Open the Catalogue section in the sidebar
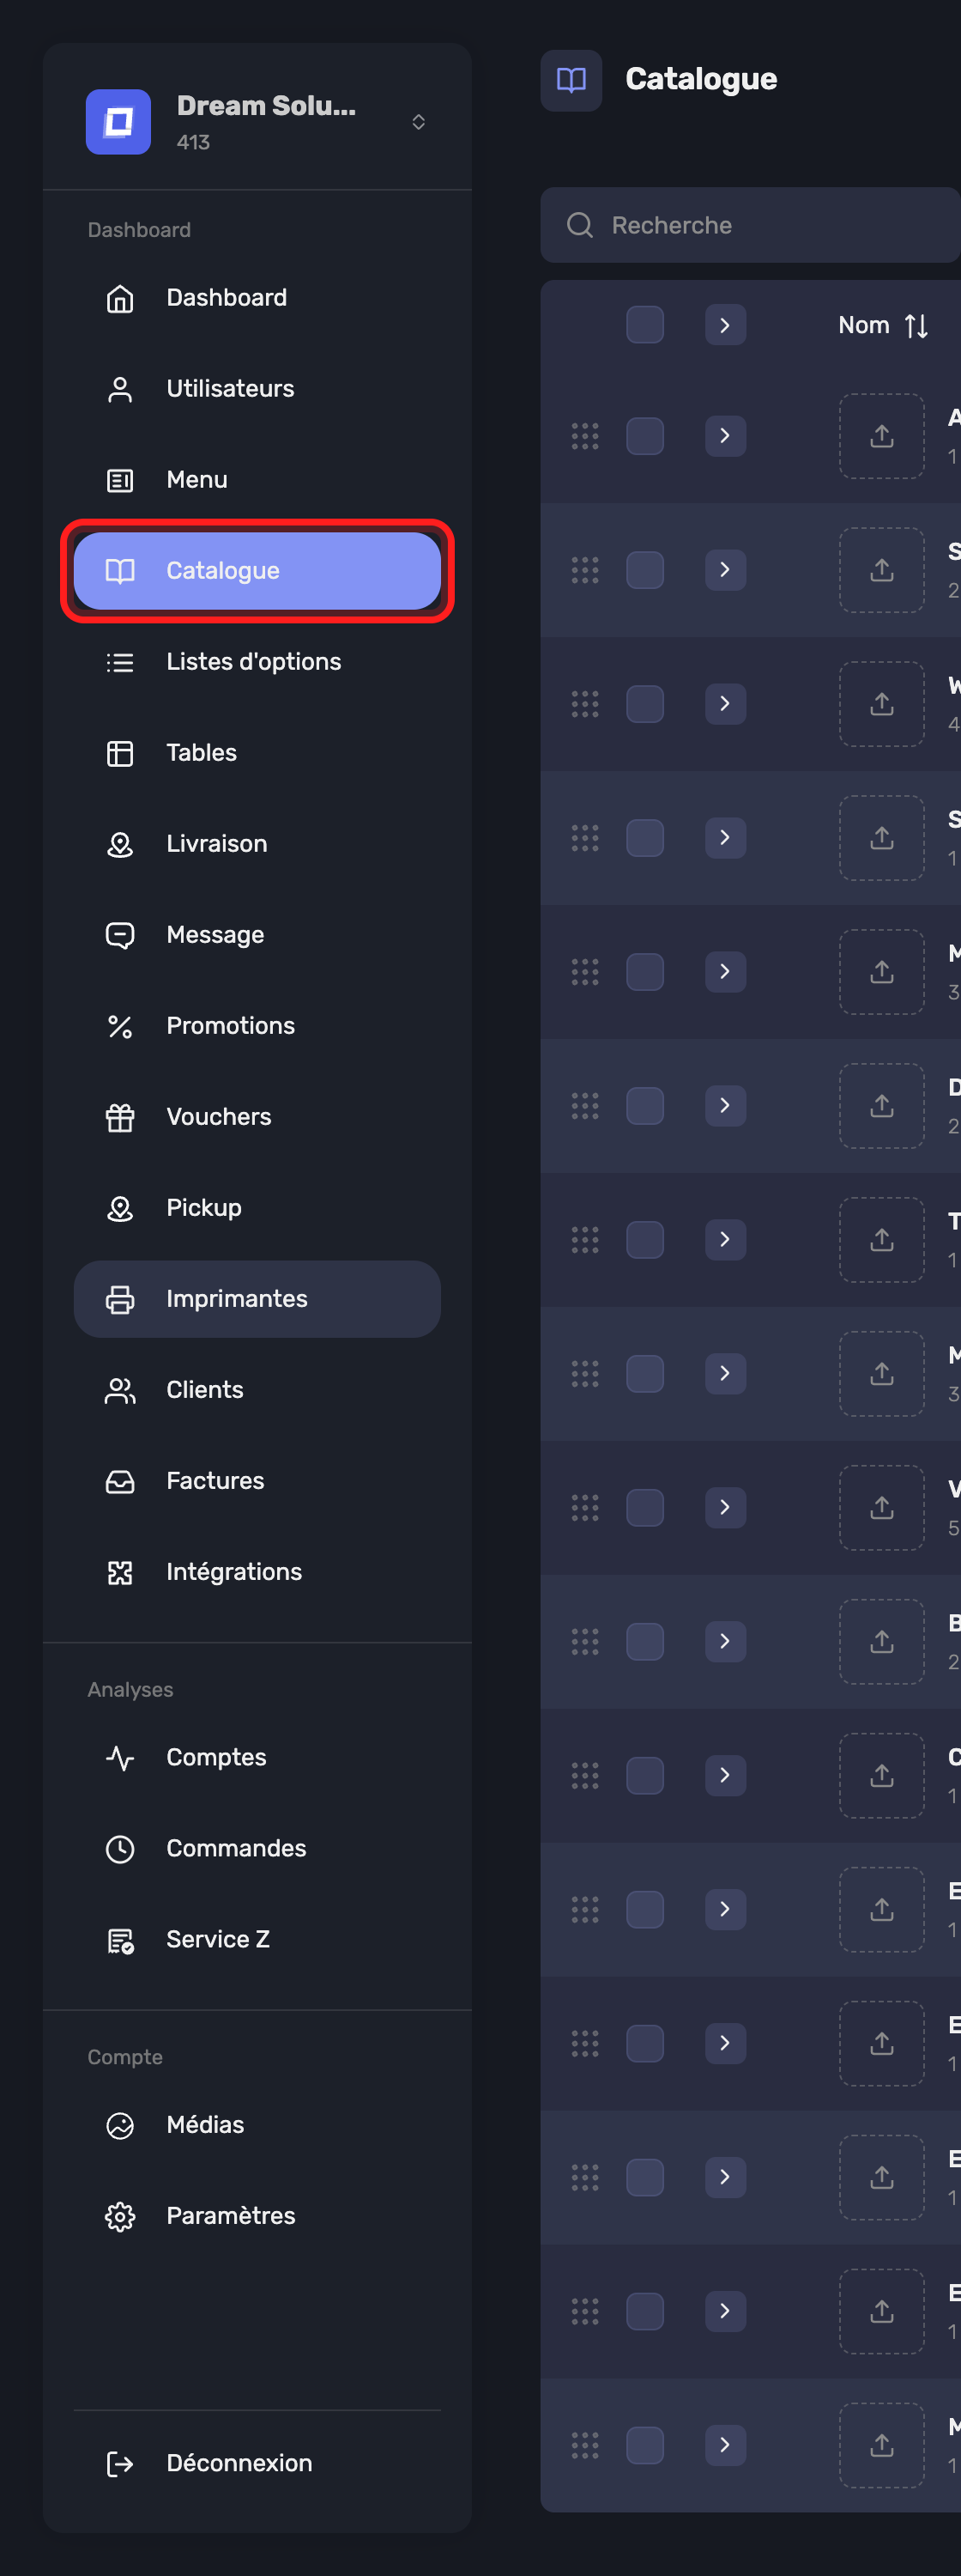Image resolution: width=961 pixels, height=2576 pixels. (x=257, y=571)
